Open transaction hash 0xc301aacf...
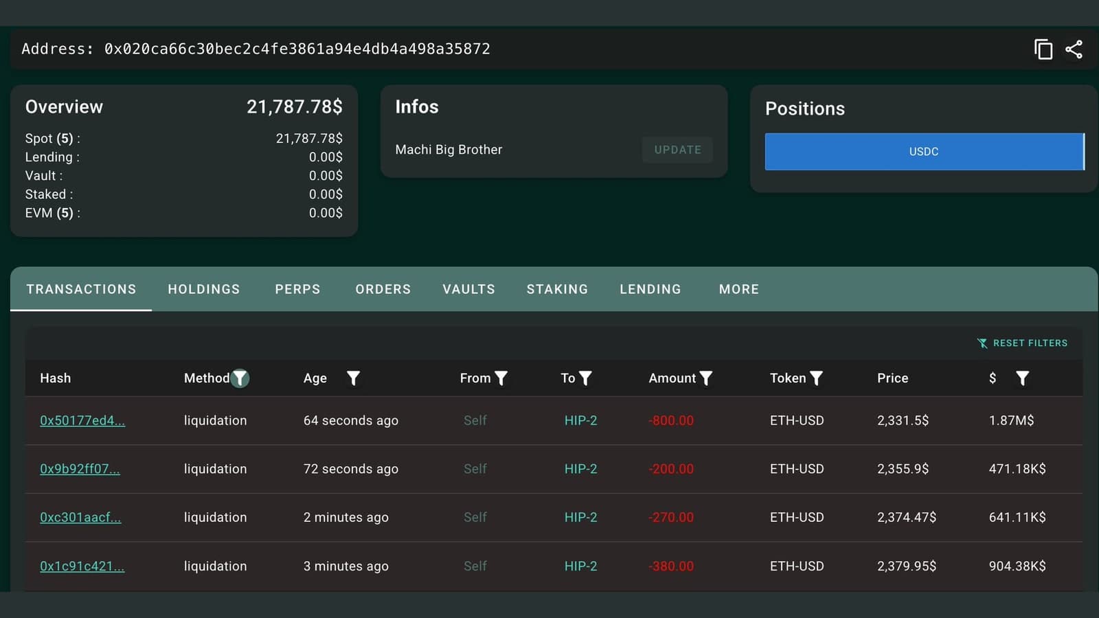 tap(80, 518)
